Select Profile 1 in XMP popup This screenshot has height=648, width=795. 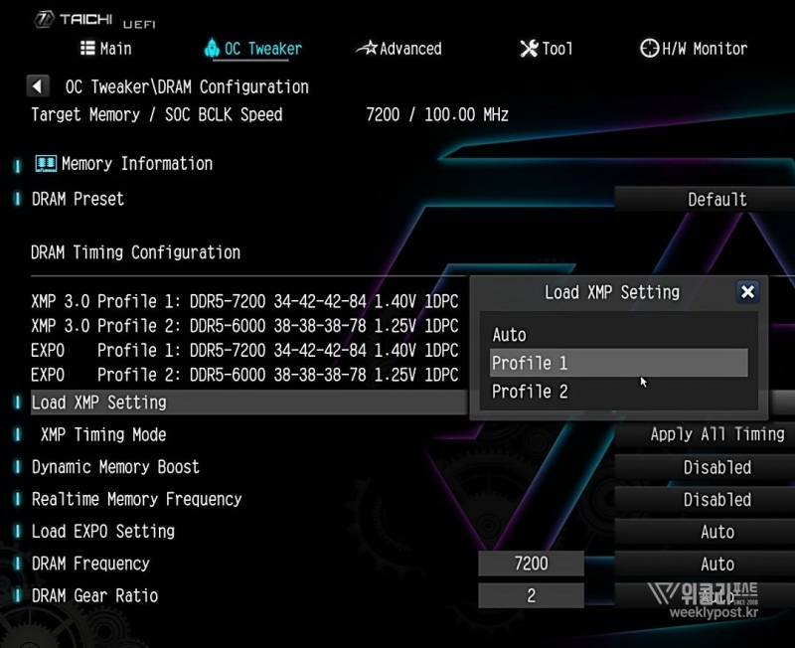tap(618, 363)
